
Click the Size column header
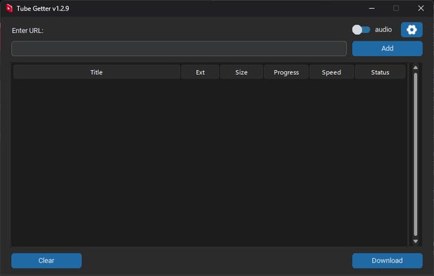point(242,72)
